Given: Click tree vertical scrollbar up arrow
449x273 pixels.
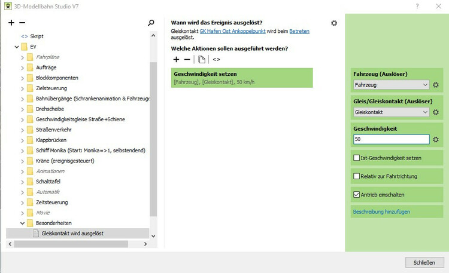Looking at the screenshot, I should tap(153, 35).
